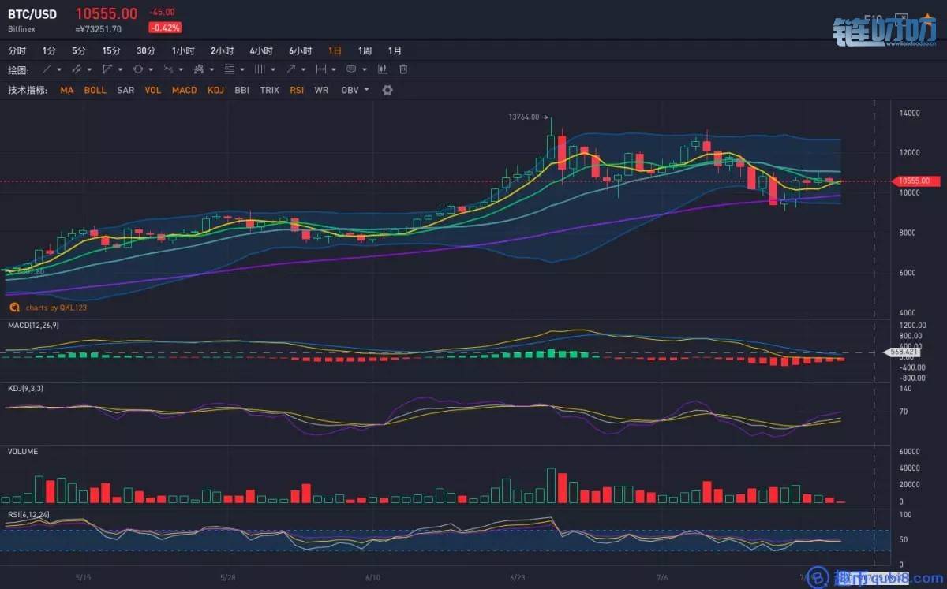Viewport: 947px width, 589px height.
Task: Switch to the 1月 monthly timeframe
Action: pos(395,50)
